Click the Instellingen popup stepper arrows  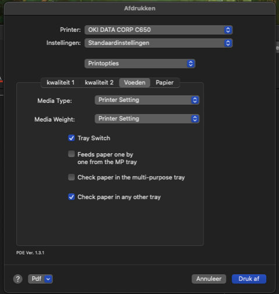click(228, 43)
